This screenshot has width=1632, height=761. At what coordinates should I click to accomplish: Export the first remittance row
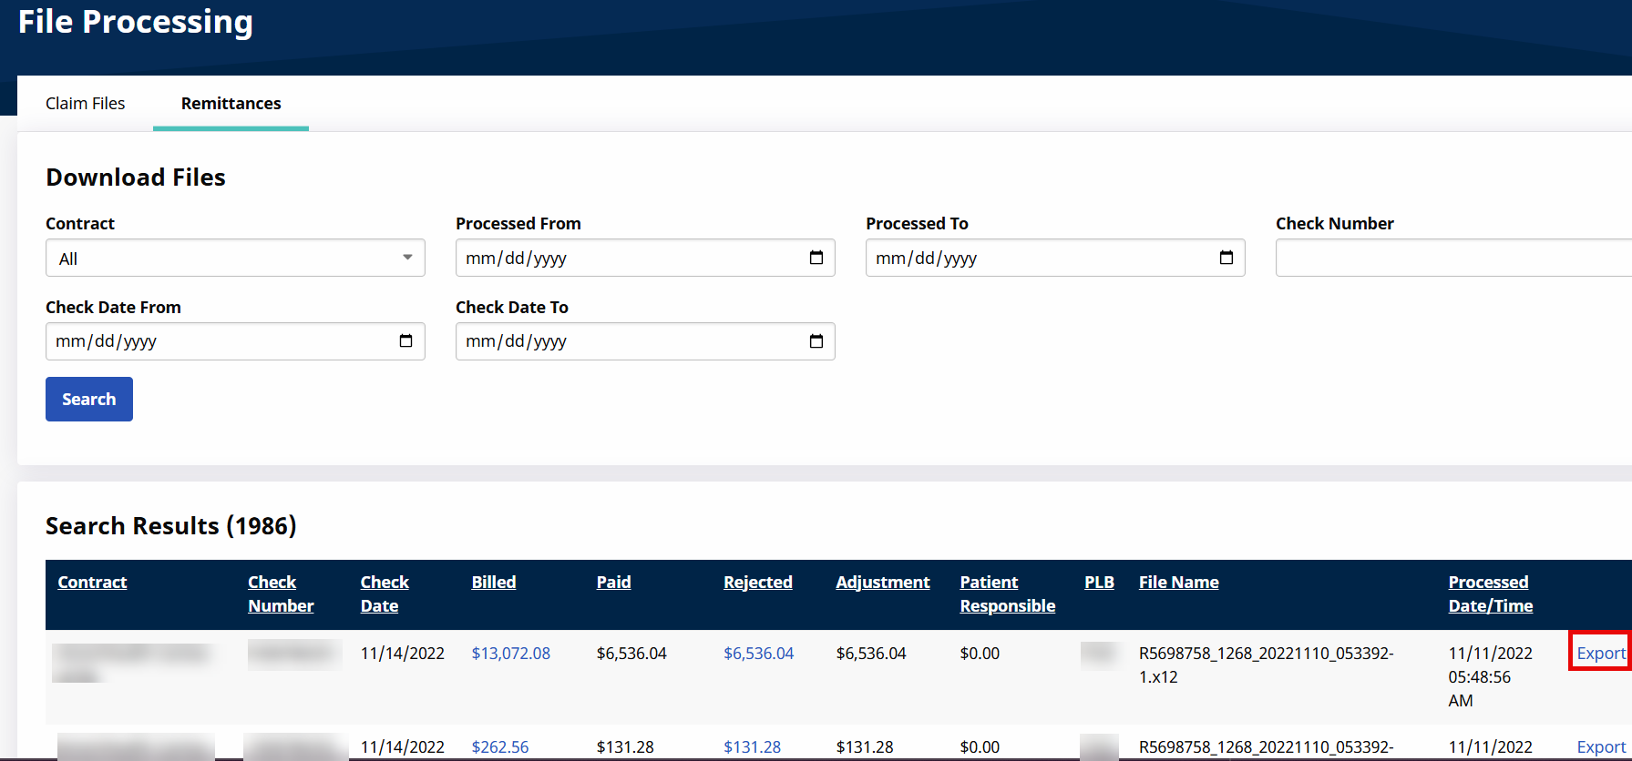(x=1600, y=654)
